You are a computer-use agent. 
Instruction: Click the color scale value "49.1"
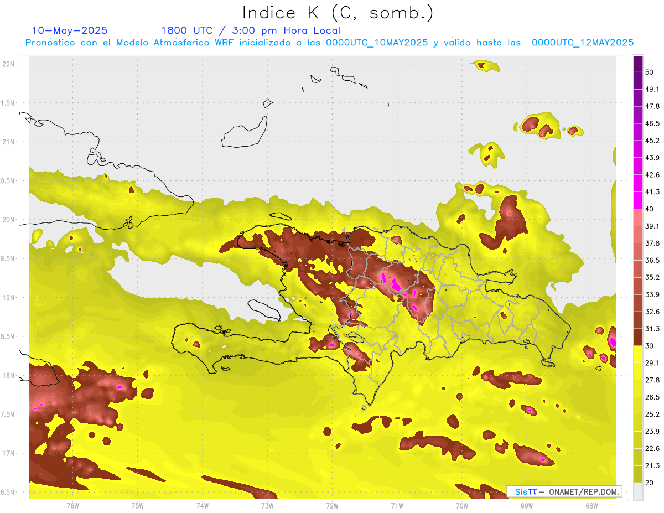coord(652,90)
